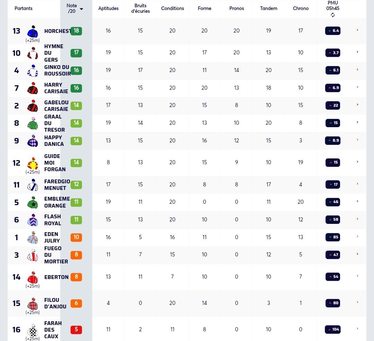Expand Ginko du Roussoir row details chevron
Image resolution: width=374 pixels, height=341 pixels.
tap(357, 70)
